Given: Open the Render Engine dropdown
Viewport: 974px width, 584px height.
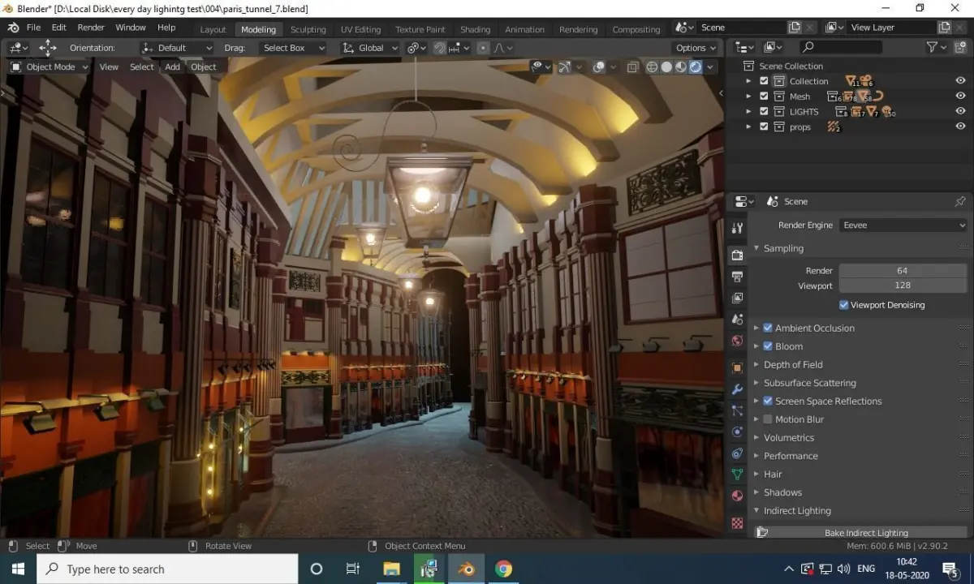Looking at the screenshot, I should coord(903,225).
